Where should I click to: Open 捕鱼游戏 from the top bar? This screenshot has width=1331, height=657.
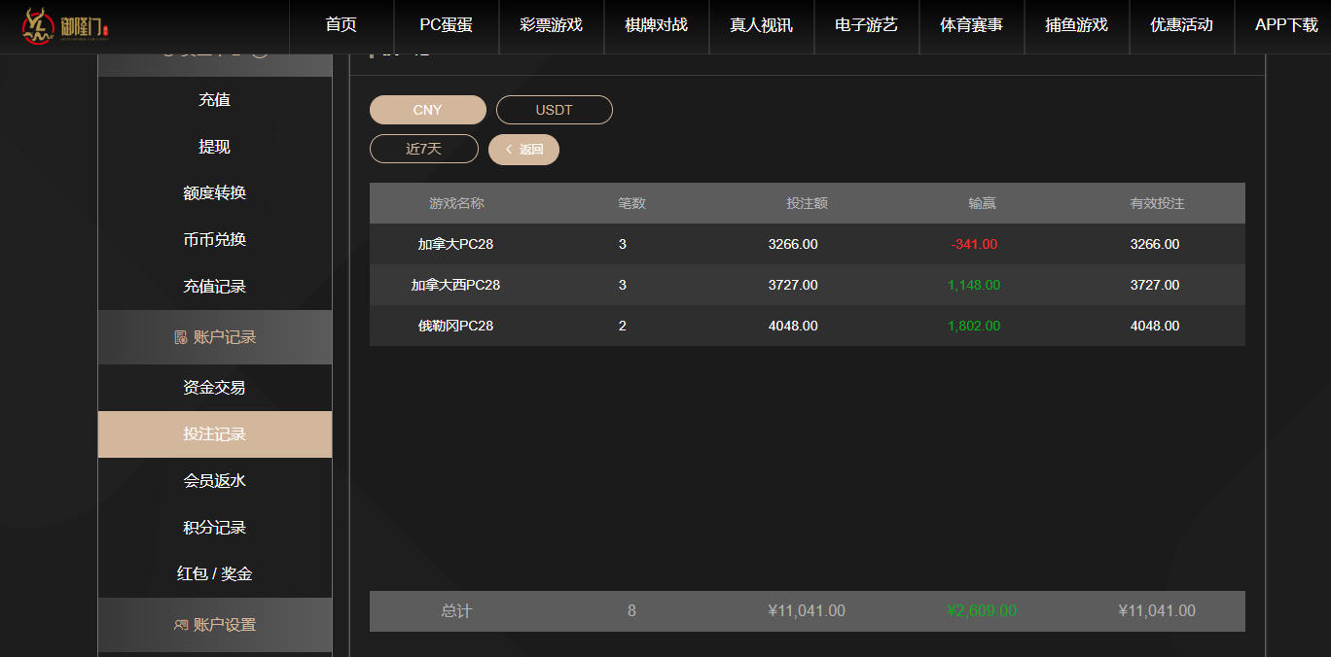click(1077, 25)
